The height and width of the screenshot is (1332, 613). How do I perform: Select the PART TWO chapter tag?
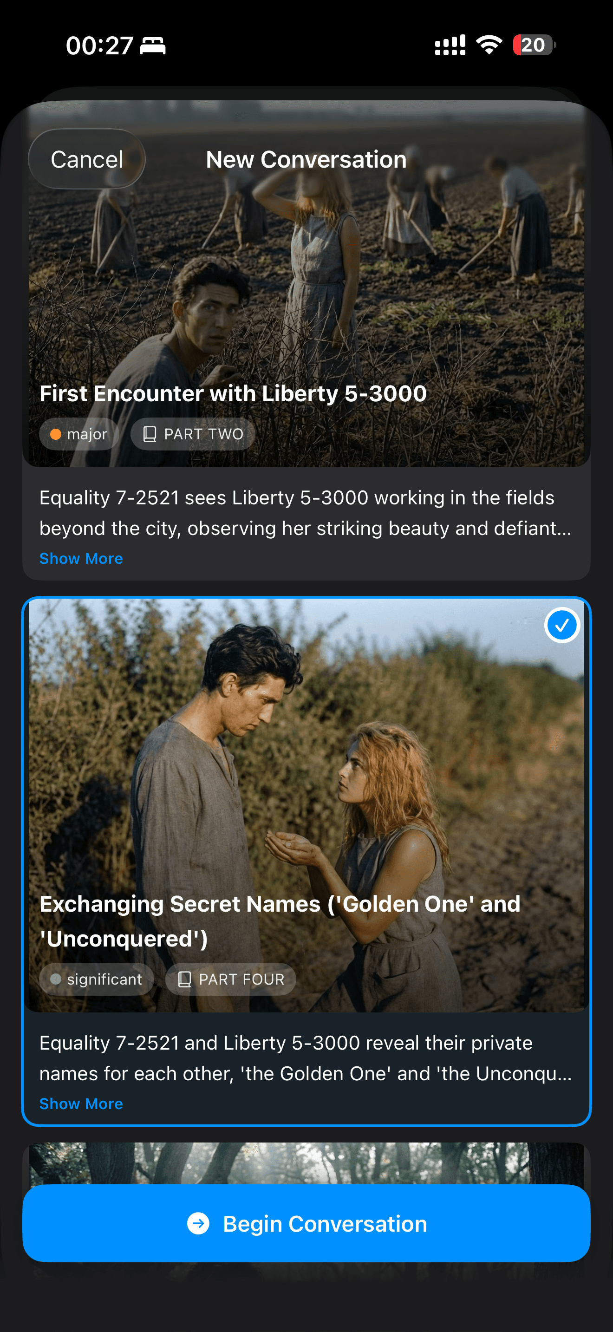click(x=193, y=434)
